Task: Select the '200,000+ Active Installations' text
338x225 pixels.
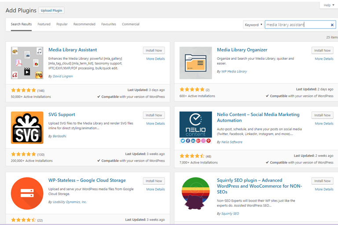Action: click(x=32, y=161)
